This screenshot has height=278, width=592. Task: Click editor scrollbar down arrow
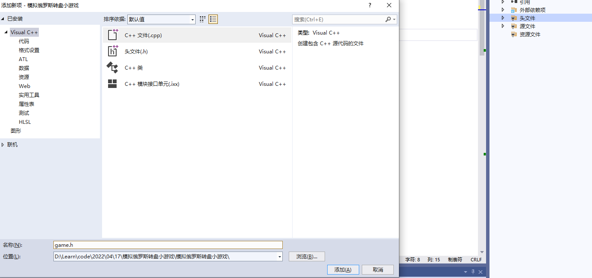pos(482,252)
